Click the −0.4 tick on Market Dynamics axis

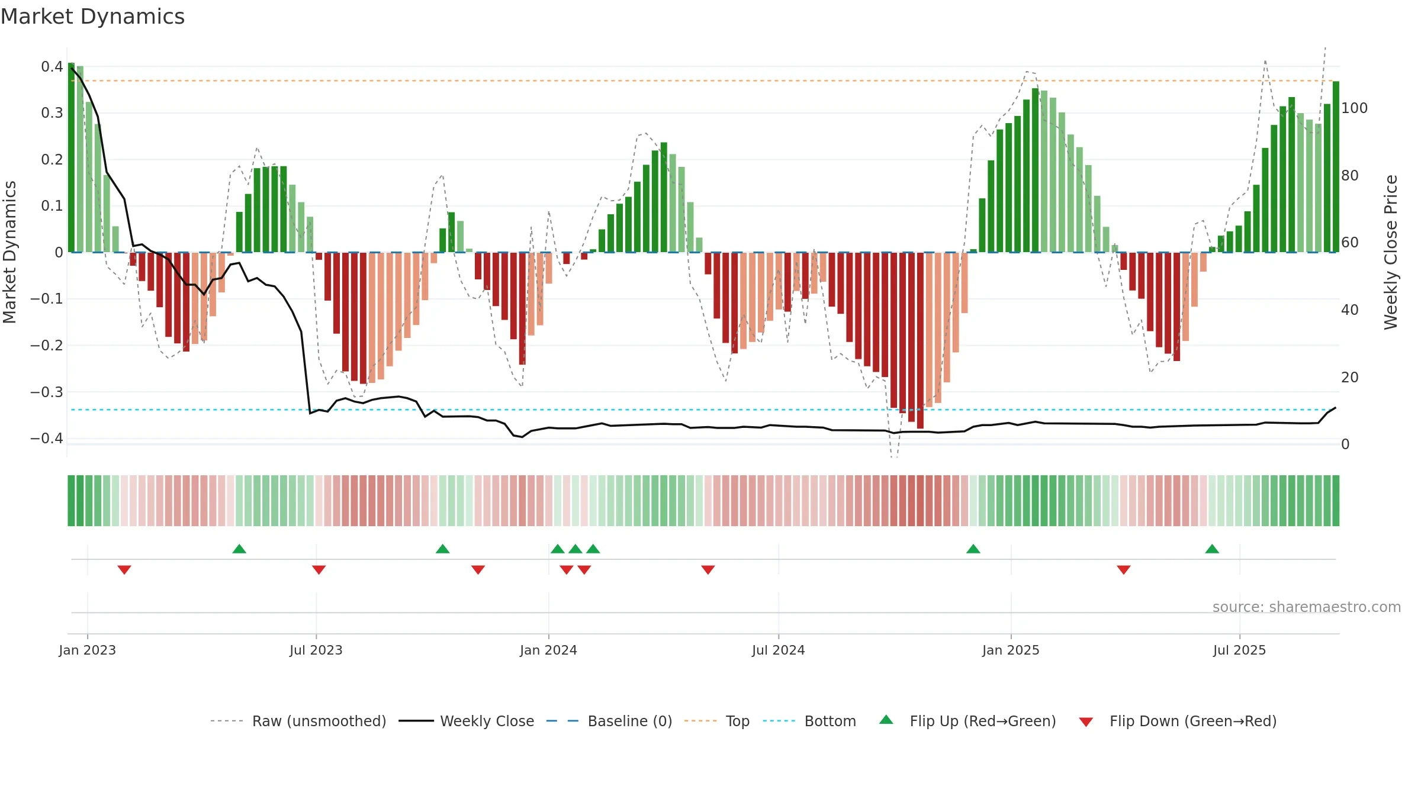47,438
